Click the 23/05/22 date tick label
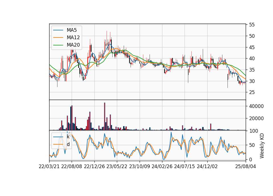This screenshot has width=273, height=196. click(x=117, y=166)
